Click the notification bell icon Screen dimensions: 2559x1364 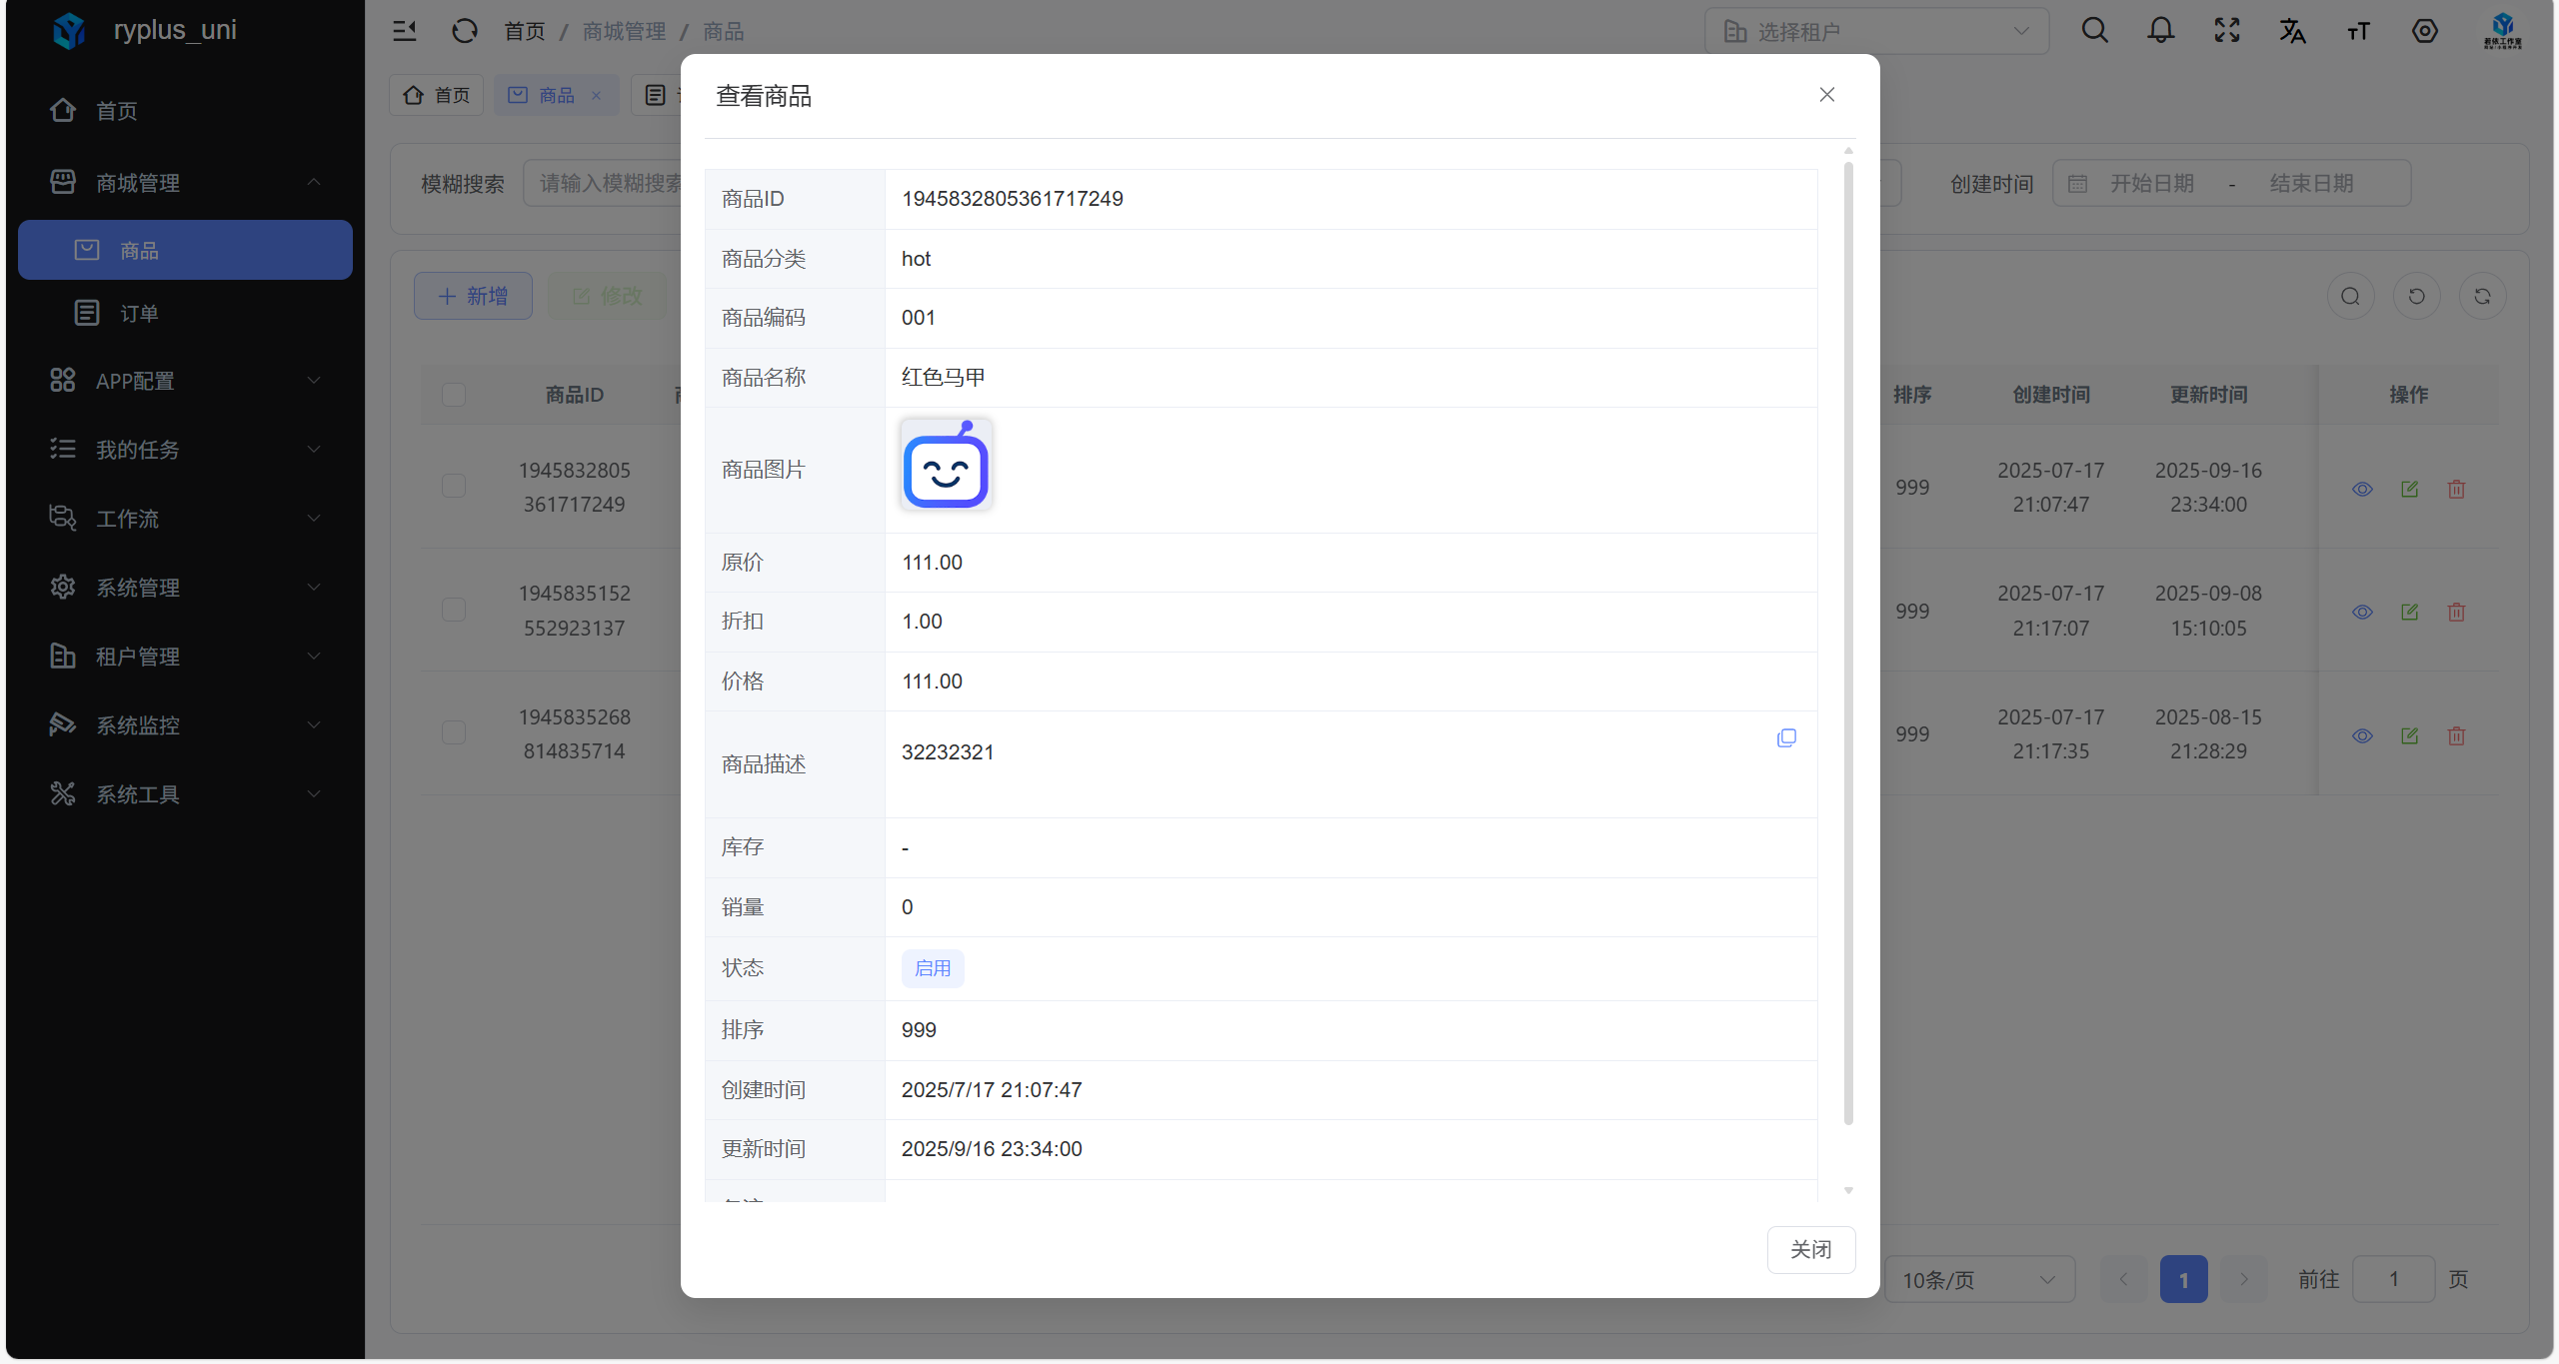coord(2160,31)
